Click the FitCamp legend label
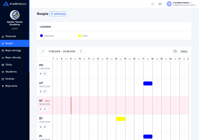This screenshot has height=140, width=199. (49, 36)
